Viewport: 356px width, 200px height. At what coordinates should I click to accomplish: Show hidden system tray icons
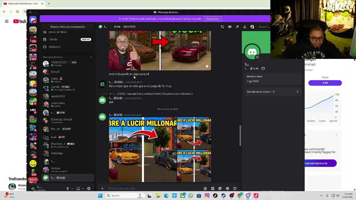pos(321,196)
